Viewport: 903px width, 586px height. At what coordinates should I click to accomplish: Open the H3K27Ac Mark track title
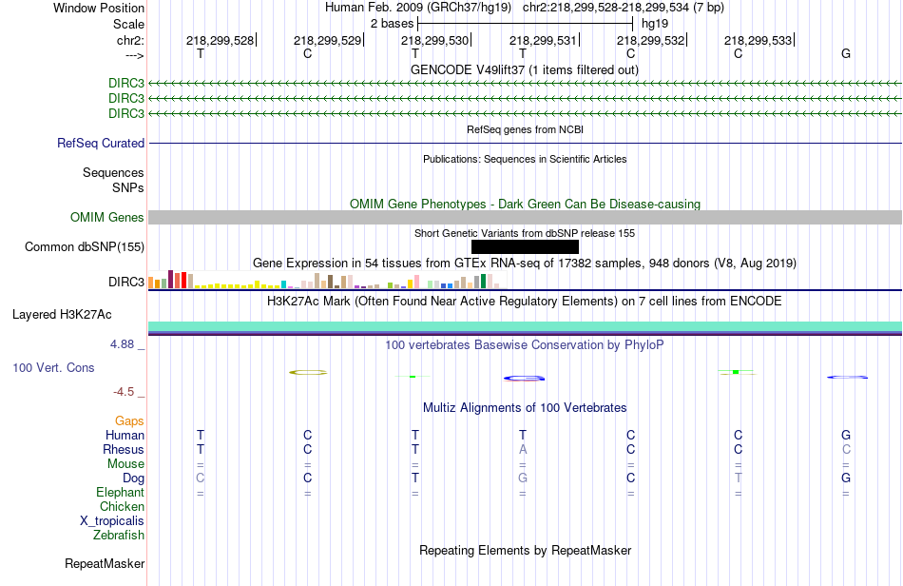tap(525, 301)
